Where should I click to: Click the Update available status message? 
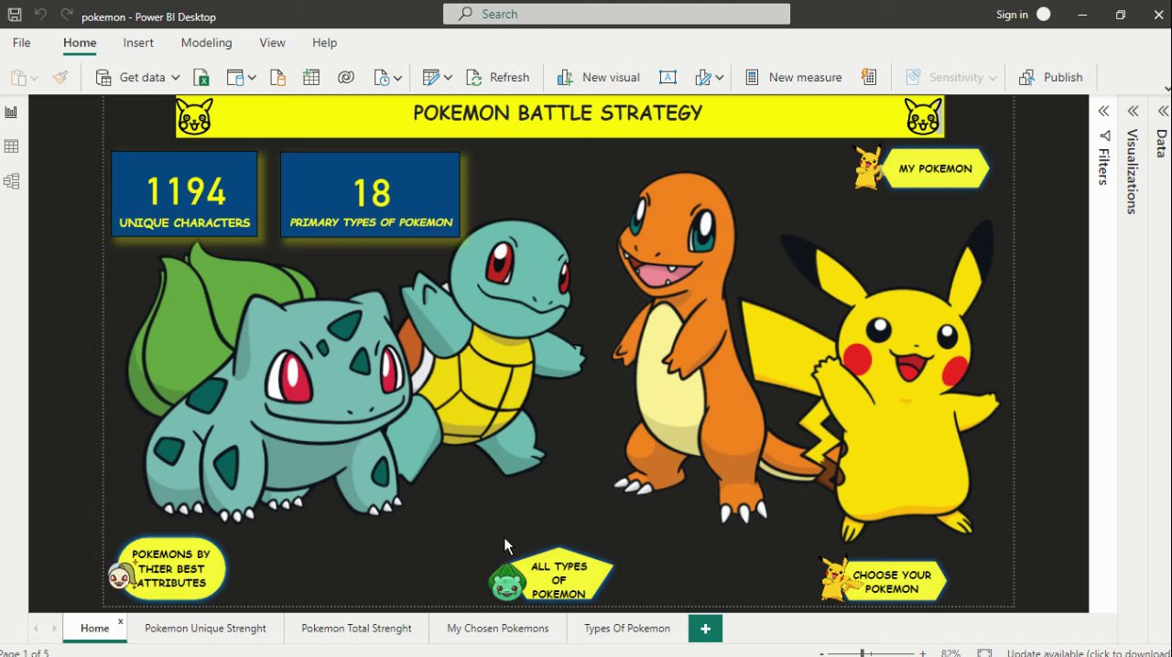1088,653
